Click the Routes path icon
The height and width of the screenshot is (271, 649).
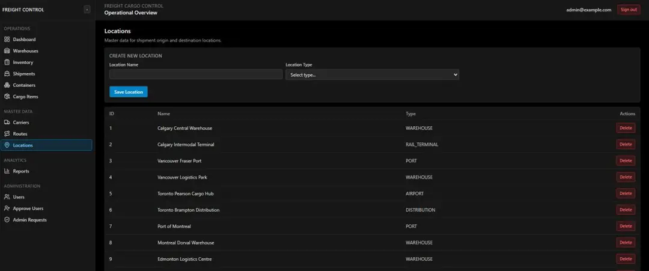(x=7, y=134)
